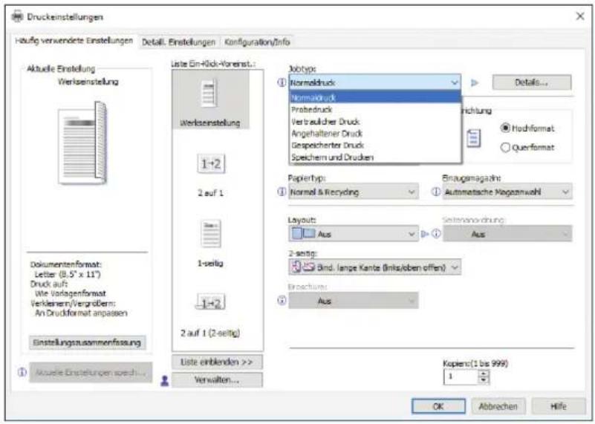This screenshot has width=595, height=424.
Task: Click the Wie Vorlagenformat text
Action: click(71, 293)
